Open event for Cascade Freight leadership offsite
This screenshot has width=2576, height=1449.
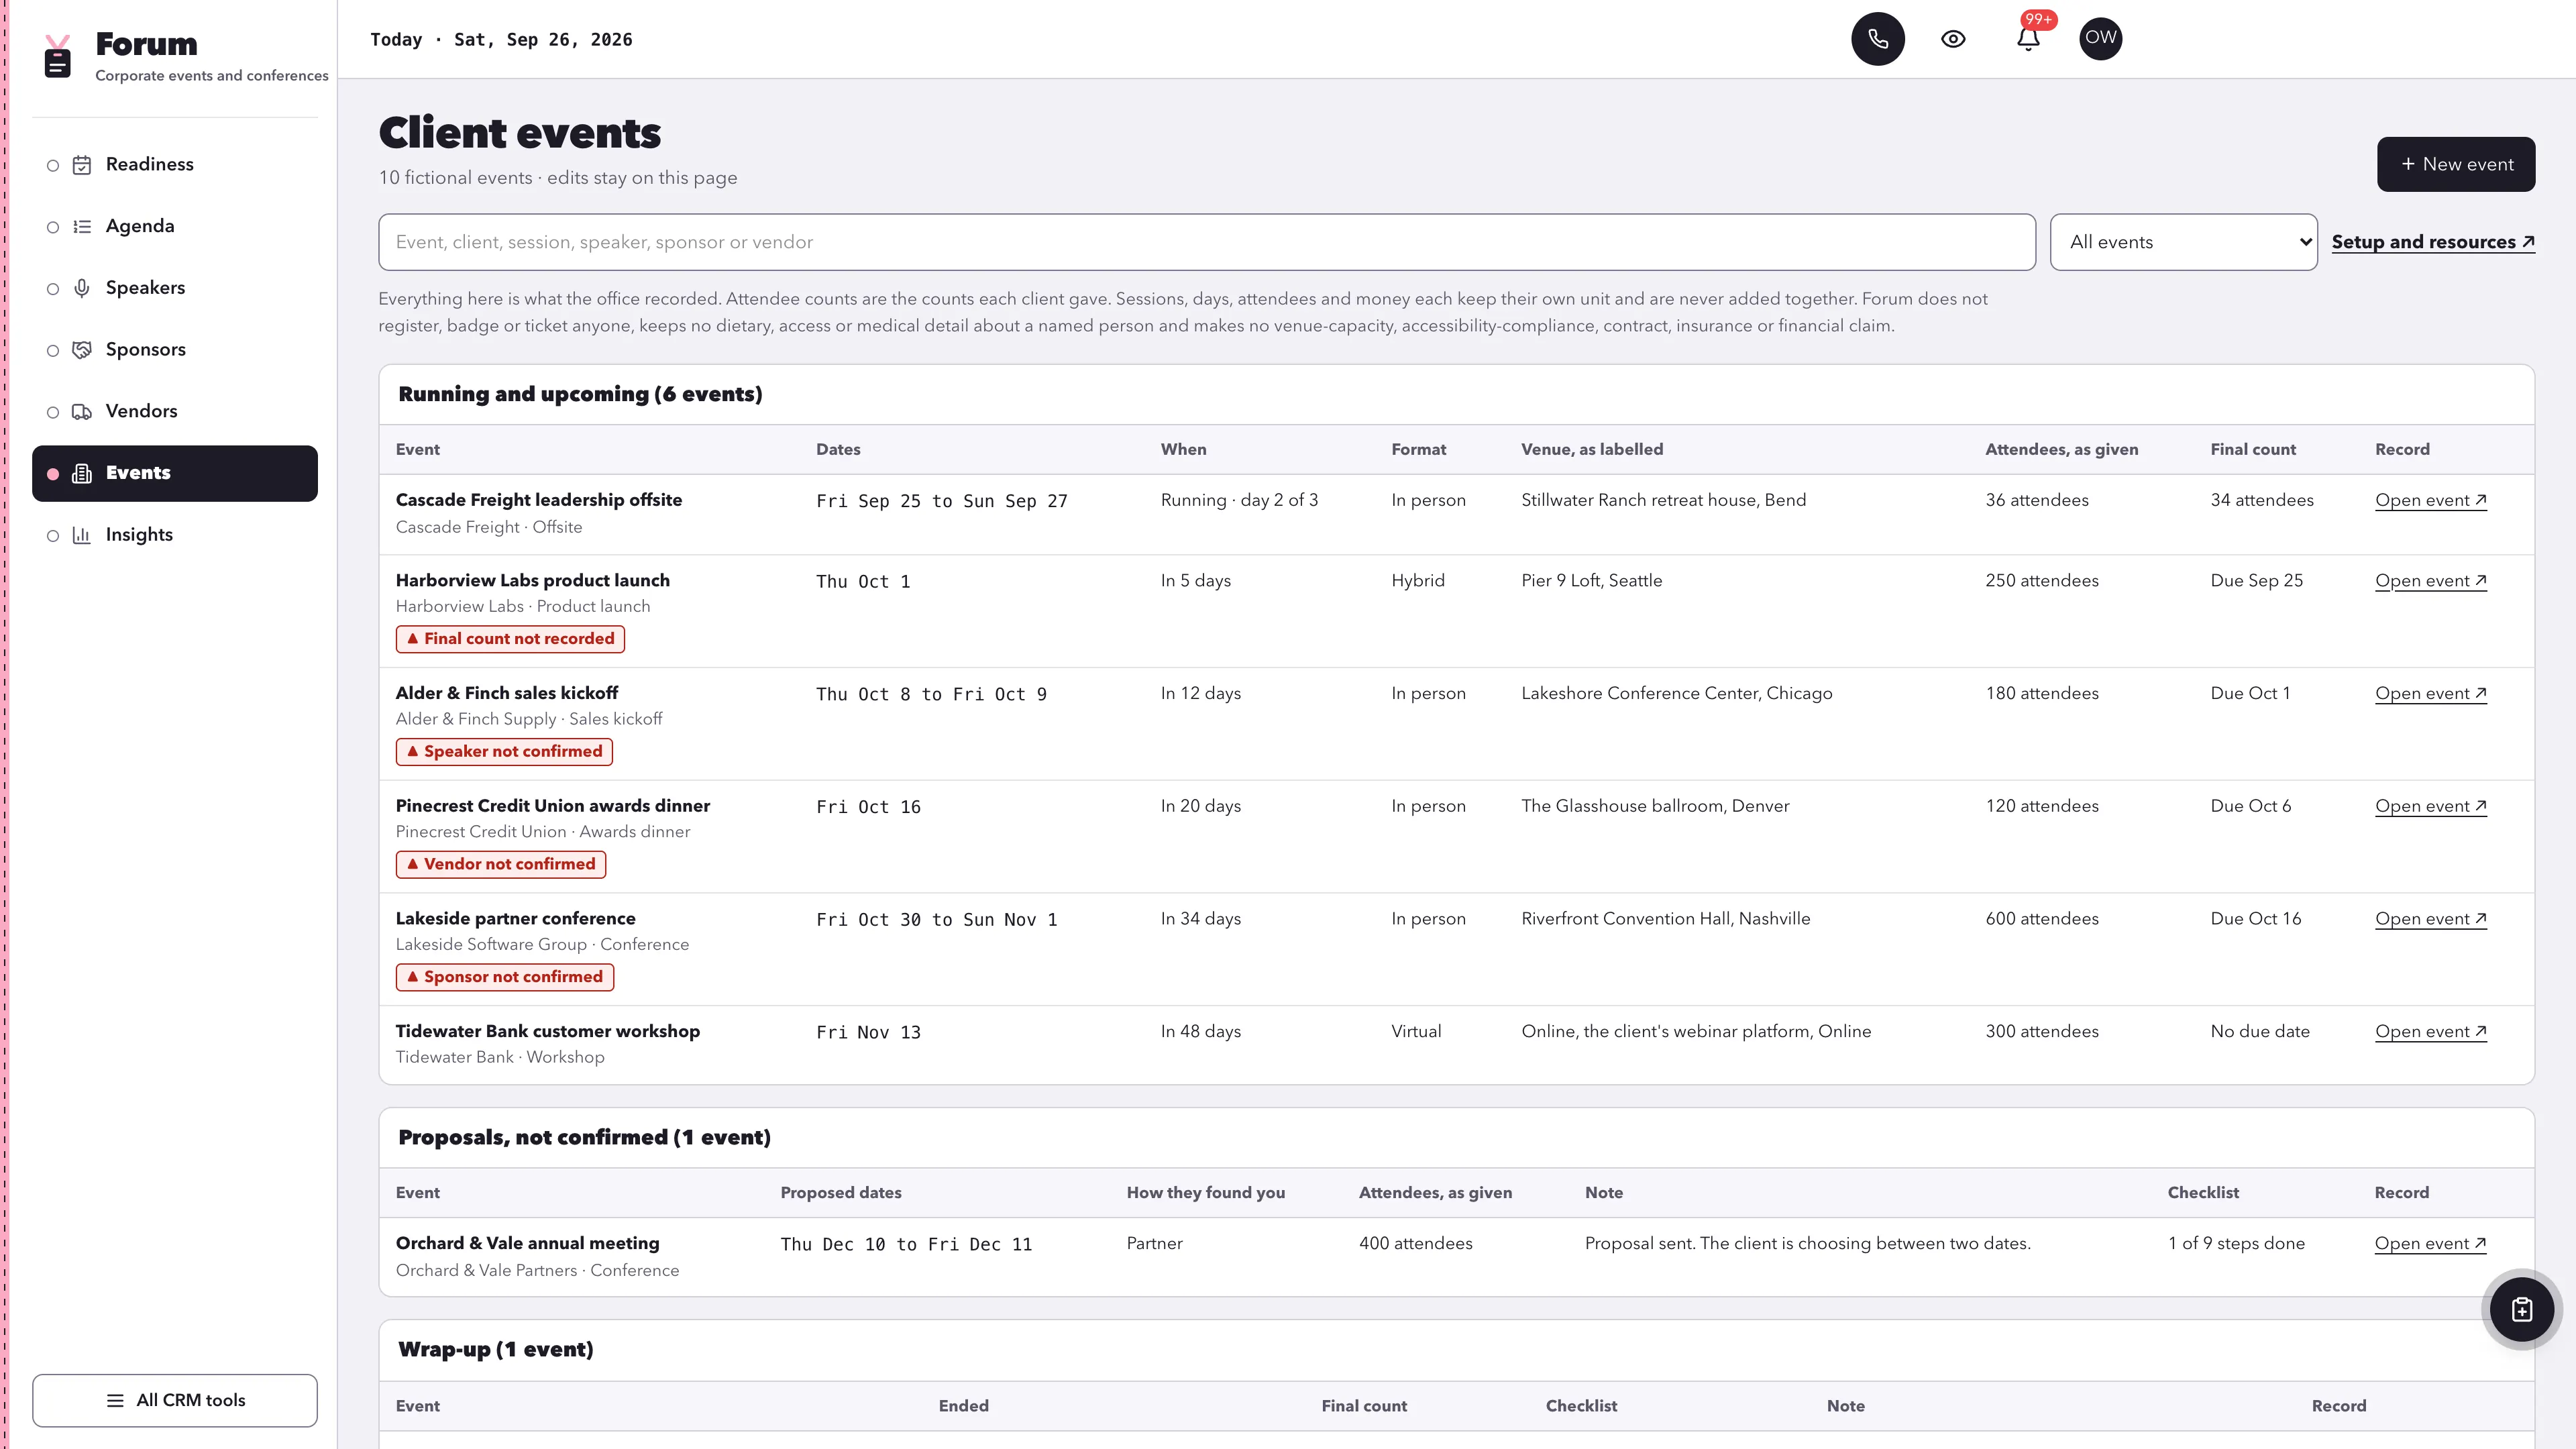(2430, 500)
